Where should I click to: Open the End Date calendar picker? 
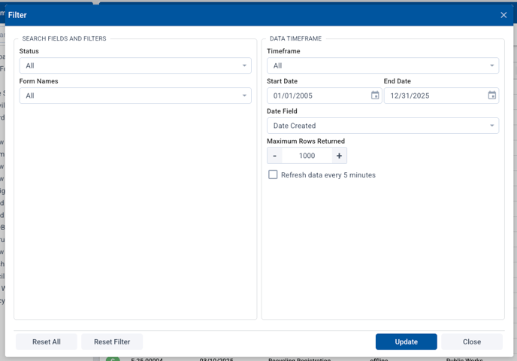pyautogui.click(x=492, y=96)
